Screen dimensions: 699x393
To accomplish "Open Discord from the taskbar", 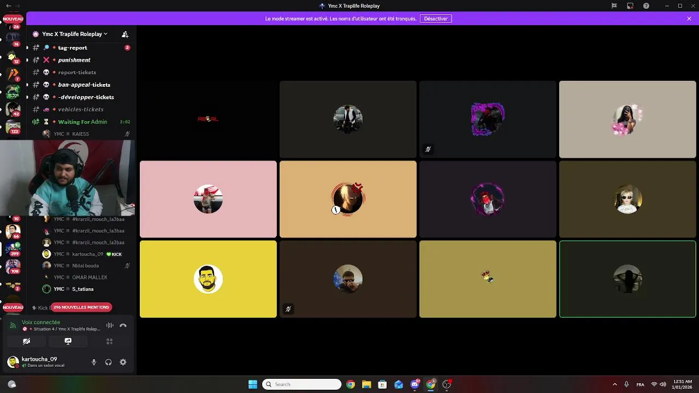I will click(x=415, y=384).
